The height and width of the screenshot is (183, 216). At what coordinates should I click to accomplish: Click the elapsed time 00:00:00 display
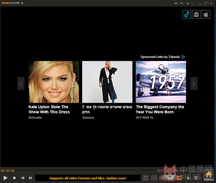7,171
